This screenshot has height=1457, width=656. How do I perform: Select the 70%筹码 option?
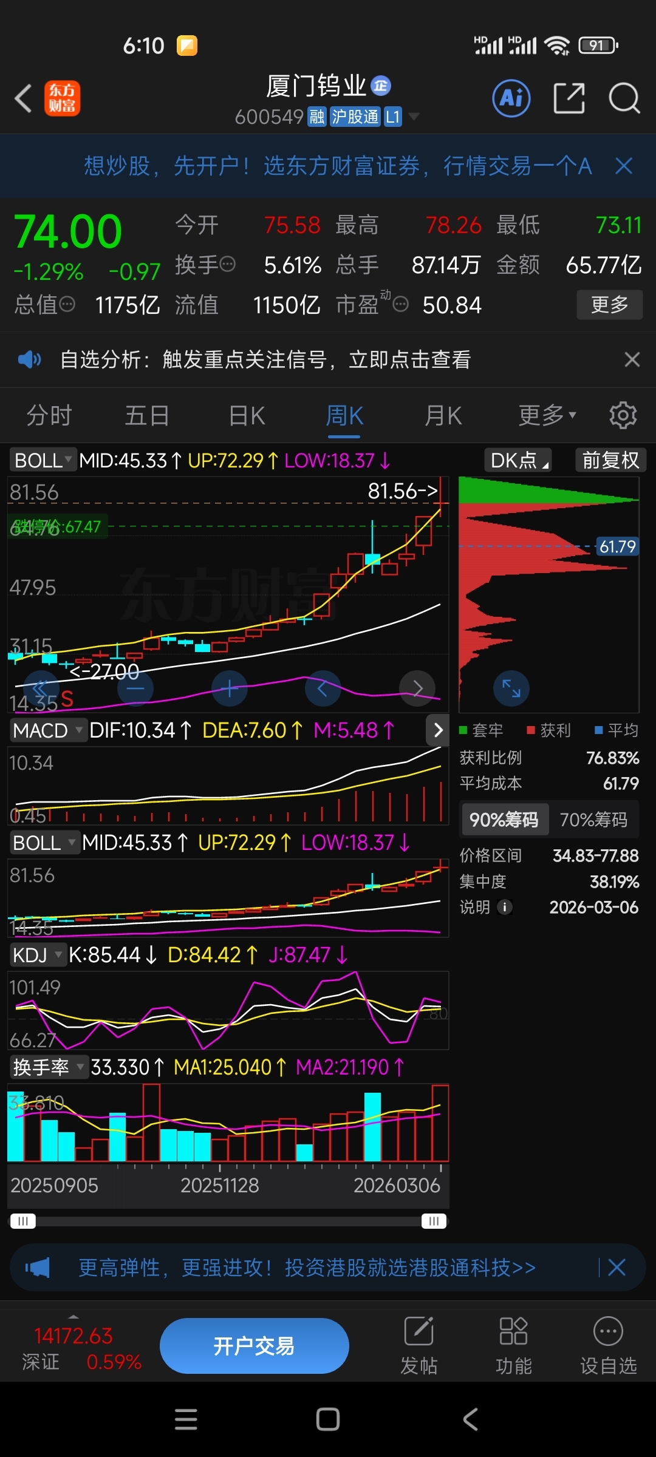(x=593, y=820)
